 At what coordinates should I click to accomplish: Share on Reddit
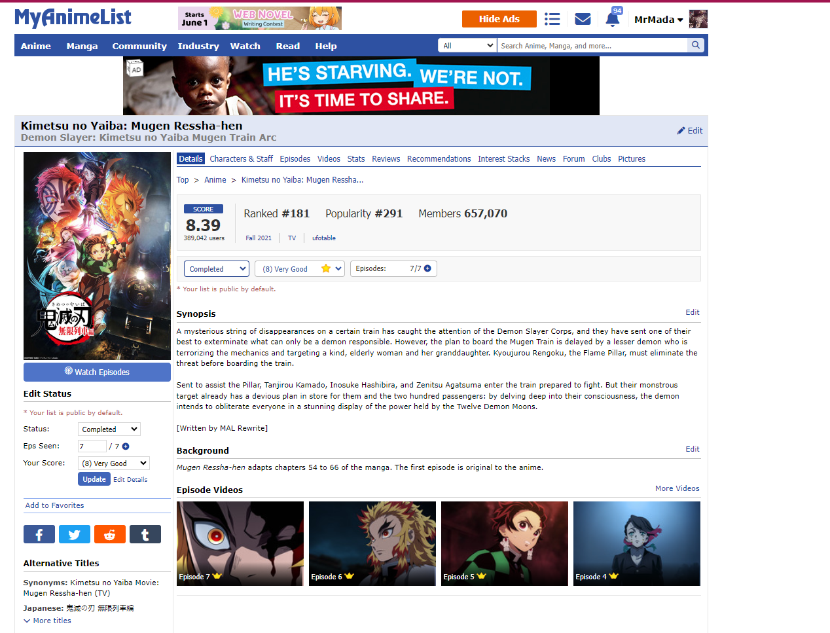(x=110, y=534)
